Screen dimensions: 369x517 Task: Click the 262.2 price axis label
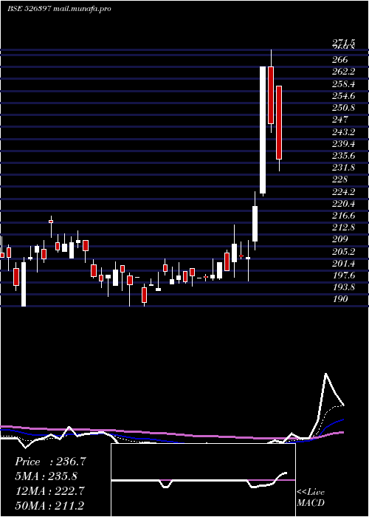click(344, 72)
